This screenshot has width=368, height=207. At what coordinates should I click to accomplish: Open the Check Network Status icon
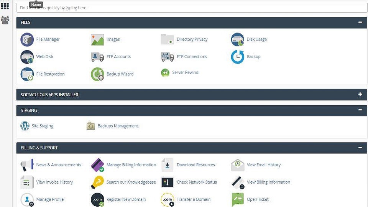(x=168, y=182)
